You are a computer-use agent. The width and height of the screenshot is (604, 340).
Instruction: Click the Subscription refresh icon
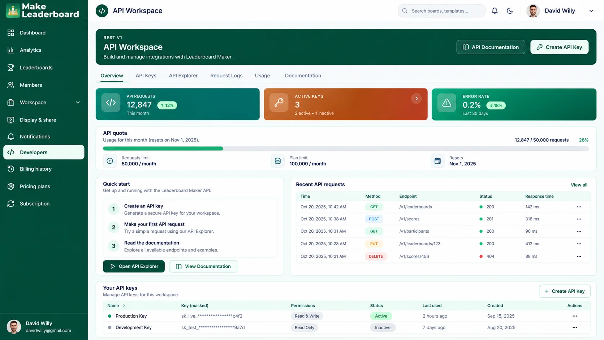click(11, 204)
